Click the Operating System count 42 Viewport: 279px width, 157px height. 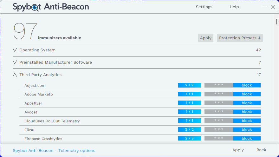258,50
